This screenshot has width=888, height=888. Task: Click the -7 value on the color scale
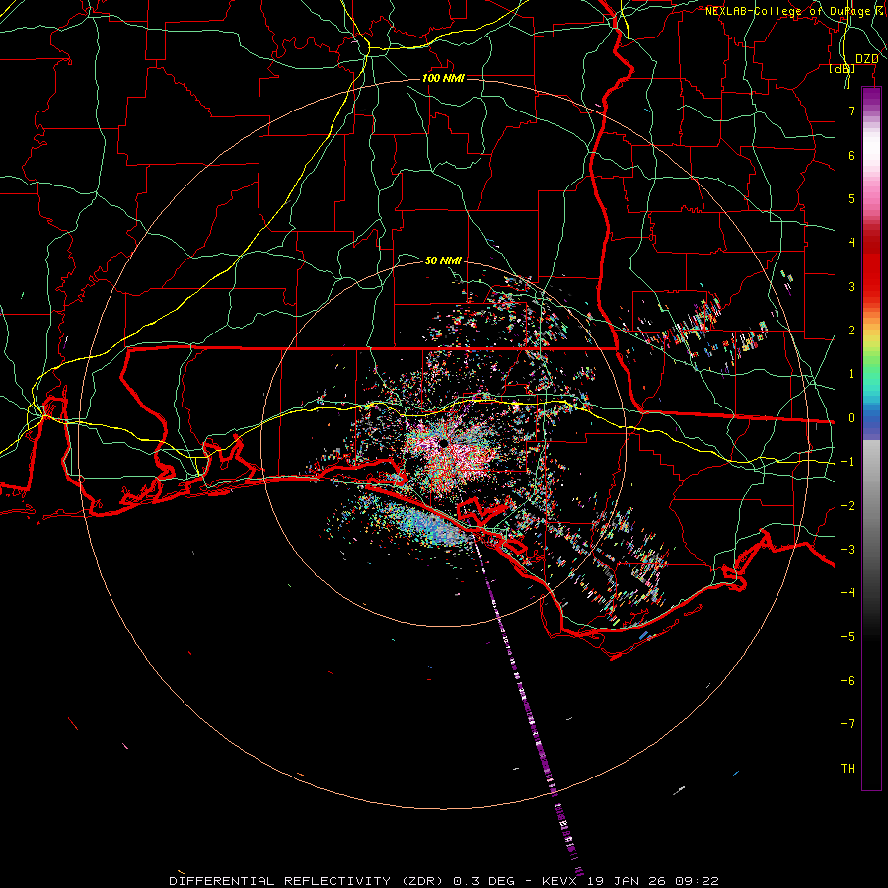848,724
